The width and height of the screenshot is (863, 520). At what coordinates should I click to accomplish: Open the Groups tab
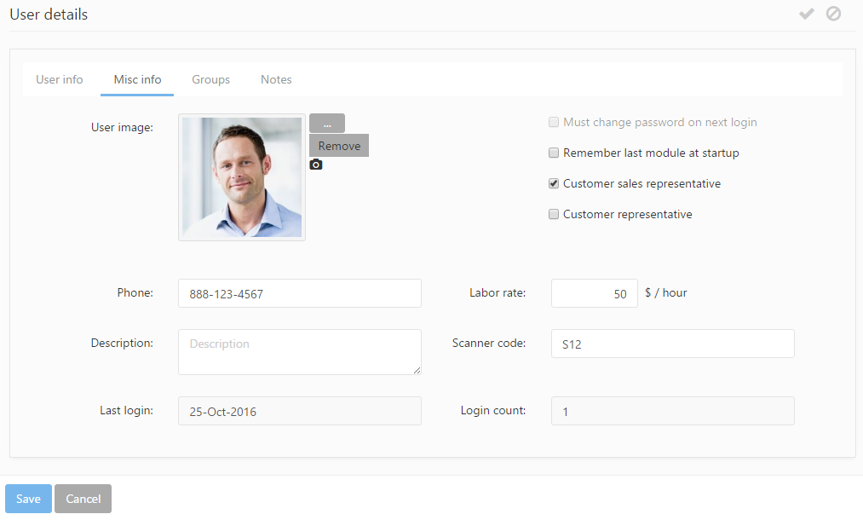coord(210,79)
